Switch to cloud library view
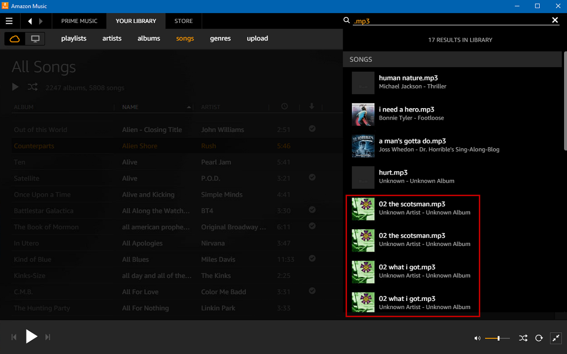567x354 pixels. click(15, 39)
